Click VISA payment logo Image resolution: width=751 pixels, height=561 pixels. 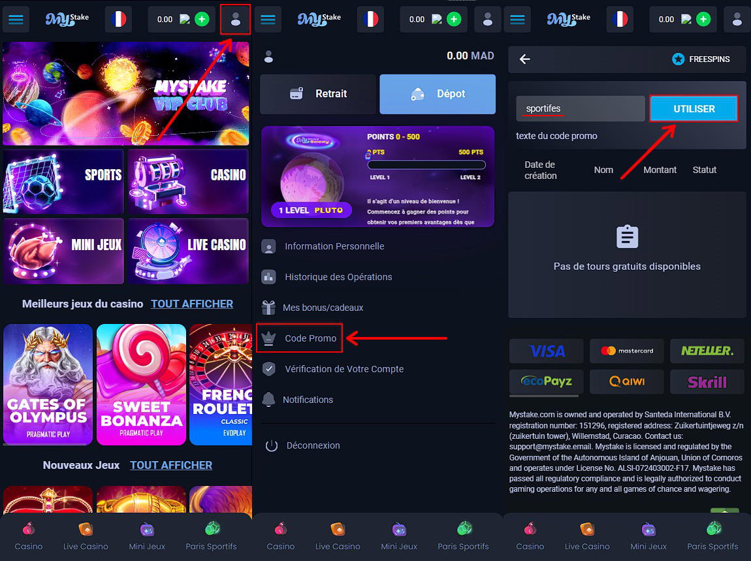click(x=547, y=351)
